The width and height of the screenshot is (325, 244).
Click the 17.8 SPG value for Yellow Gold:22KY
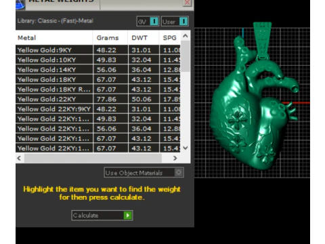(x=171, y=99)
